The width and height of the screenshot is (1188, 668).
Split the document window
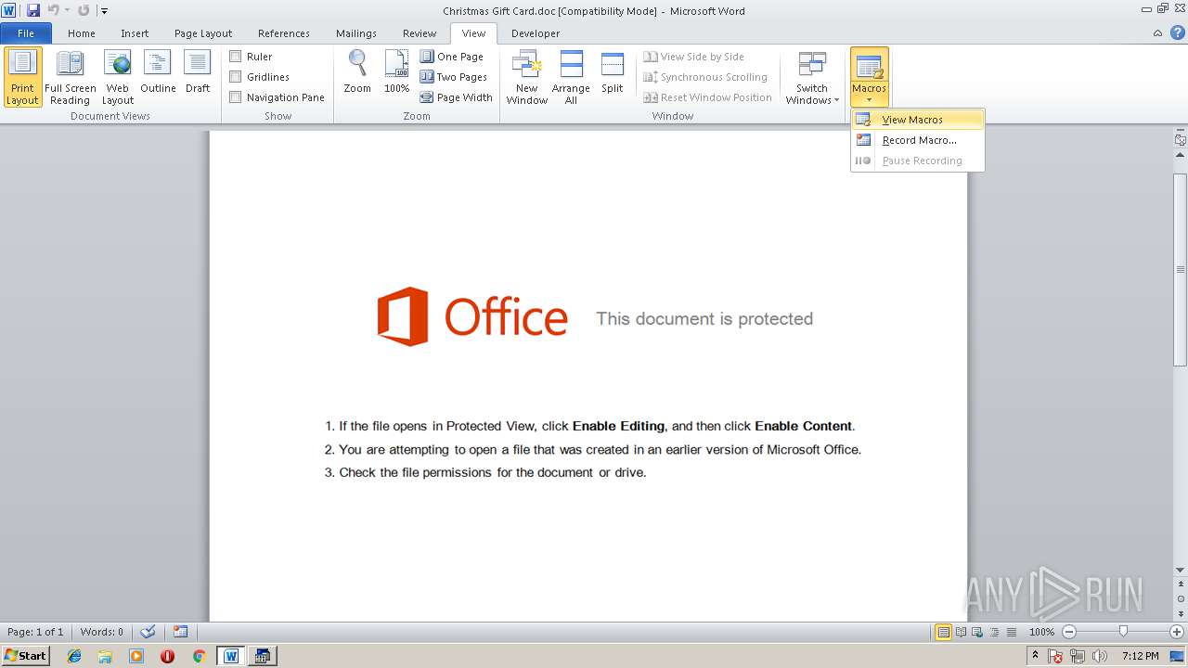(613, 72)
